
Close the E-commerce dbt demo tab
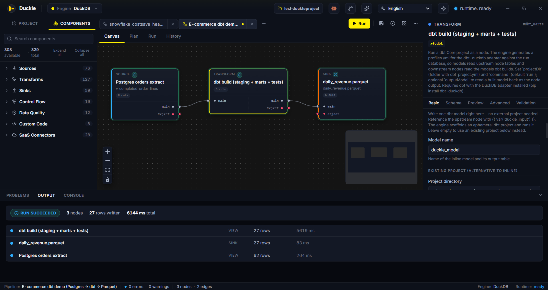[252, 24]
